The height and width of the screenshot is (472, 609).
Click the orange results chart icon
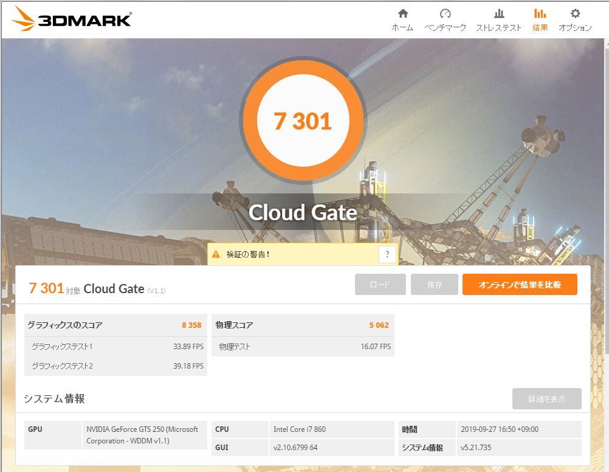click(540, 13)
